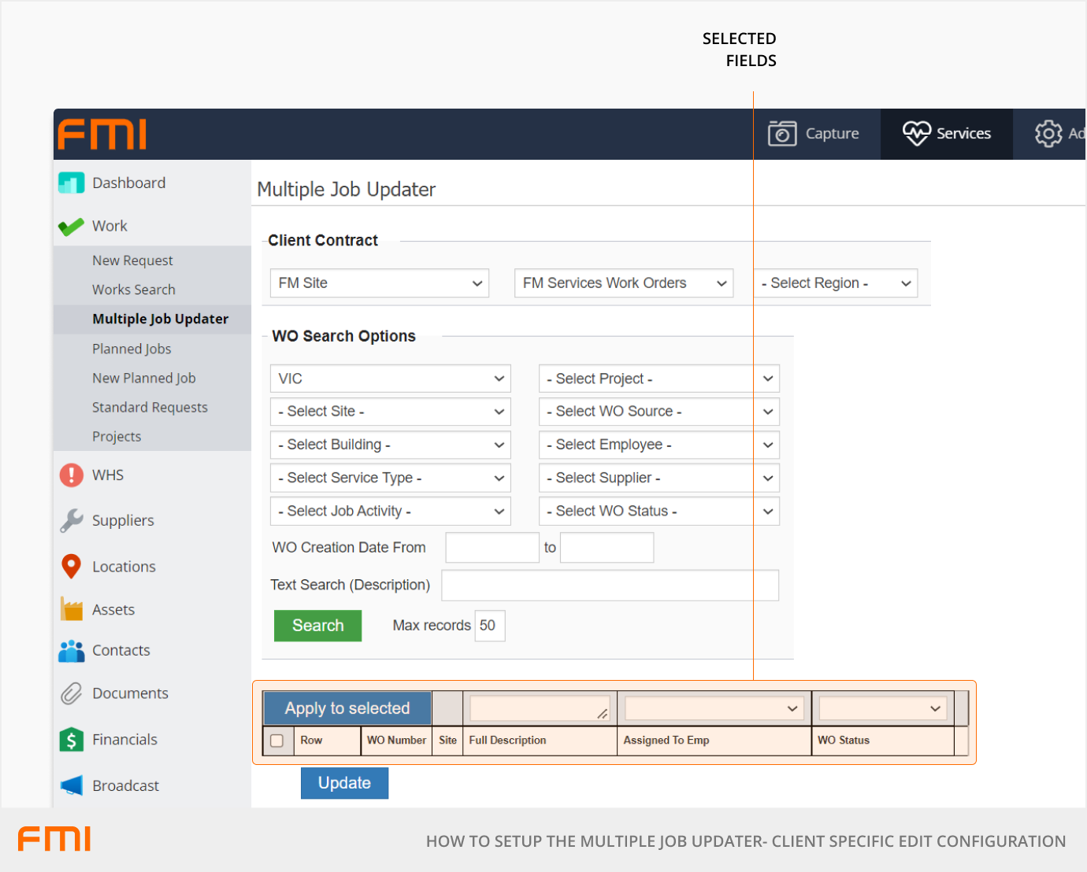This screenshot has height=872, width=1087.
Task: Click the Suppliers wrench icon
Action: tap(71, 520)
